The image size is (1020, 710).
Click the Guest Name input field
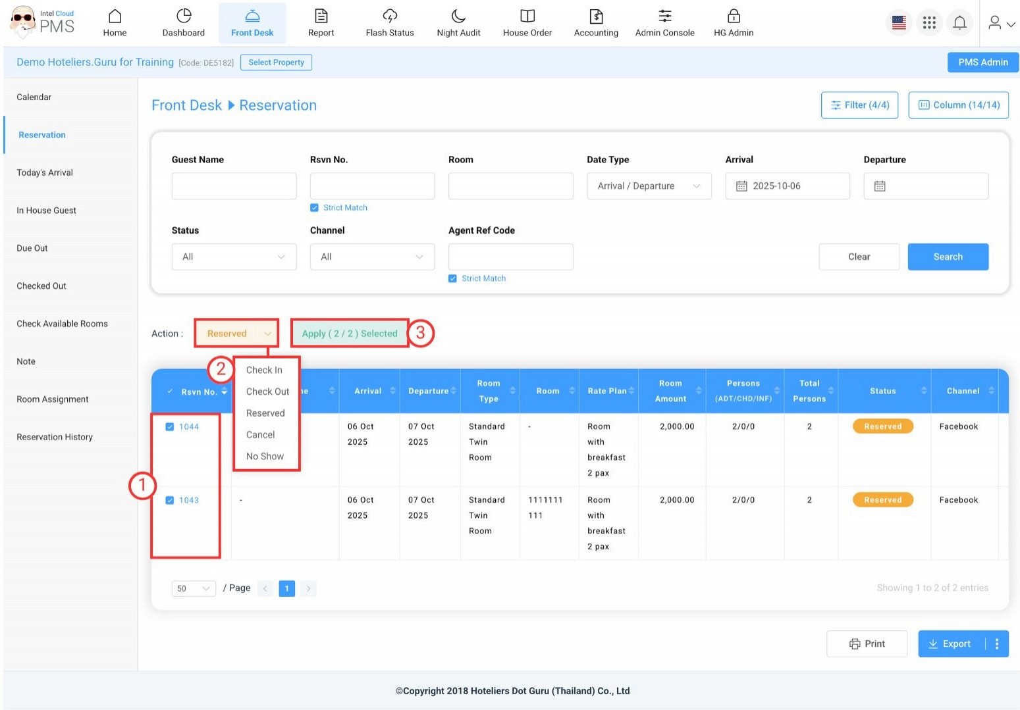point(234,186)
